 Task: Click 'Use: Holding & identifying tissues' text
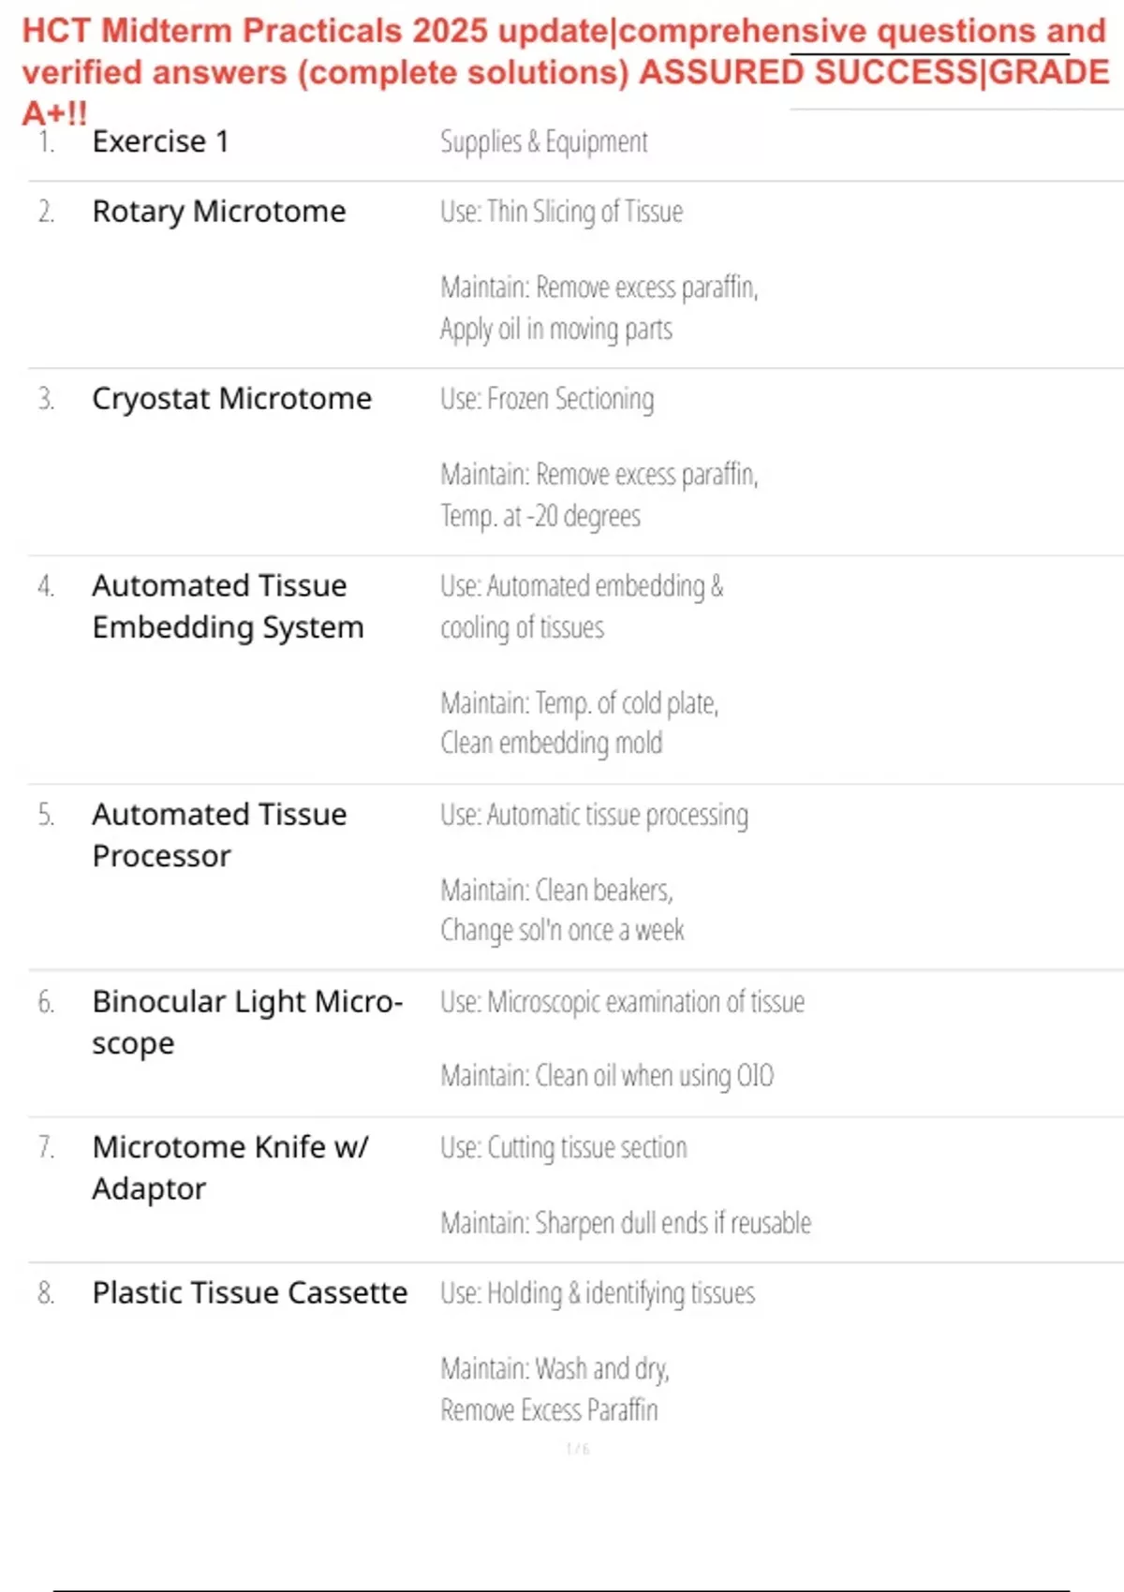(x=598, y=1293)
